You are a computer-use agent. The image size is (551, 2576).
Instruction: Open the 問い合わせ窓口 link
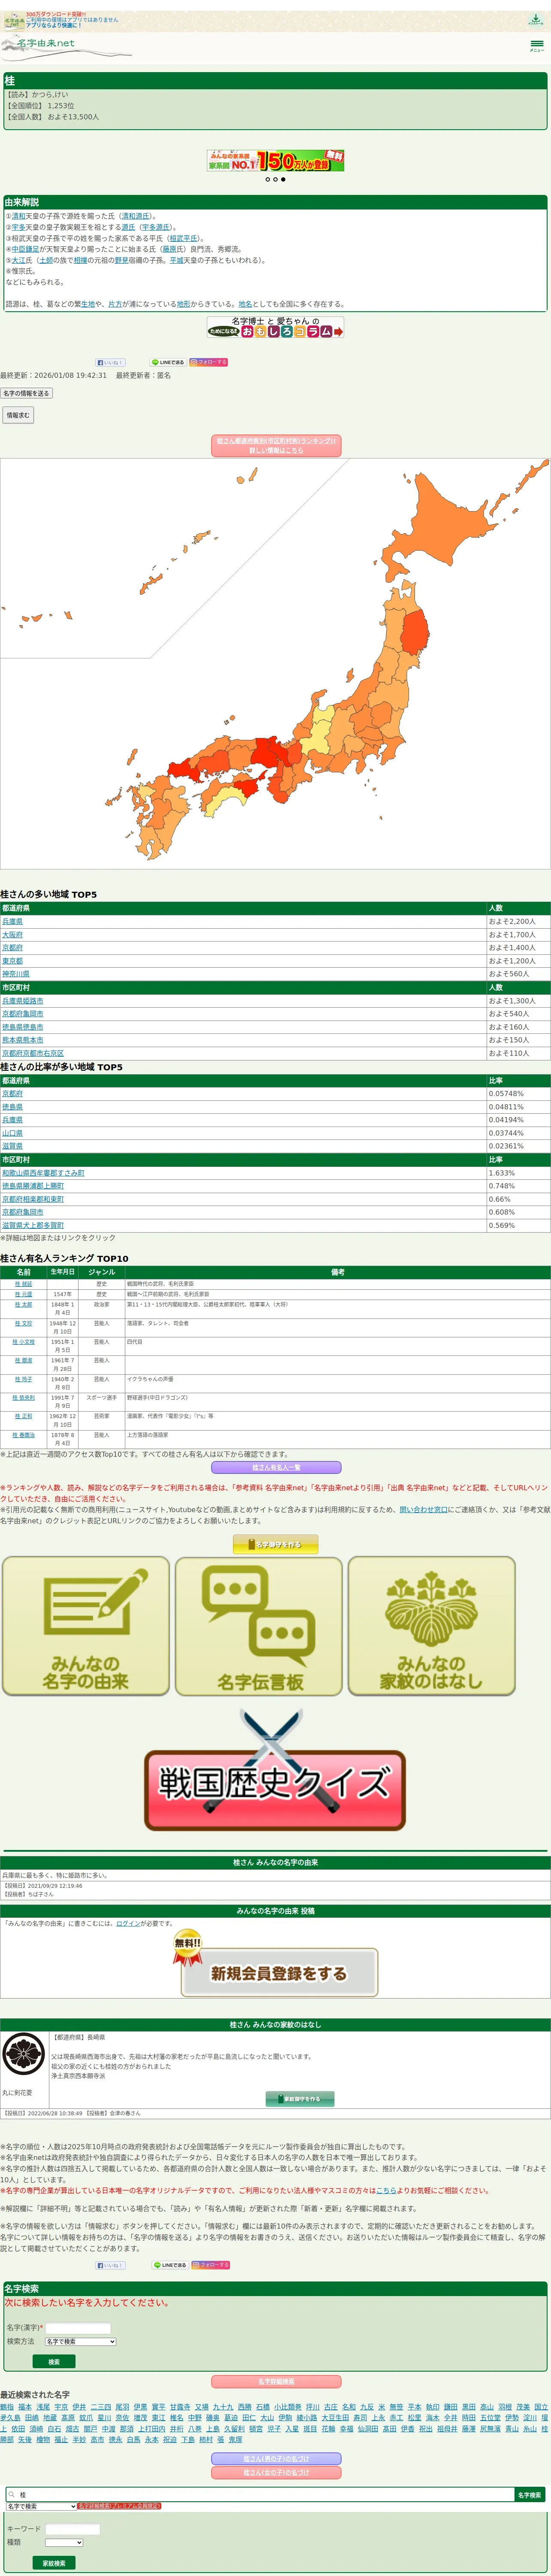point(423,1510)
